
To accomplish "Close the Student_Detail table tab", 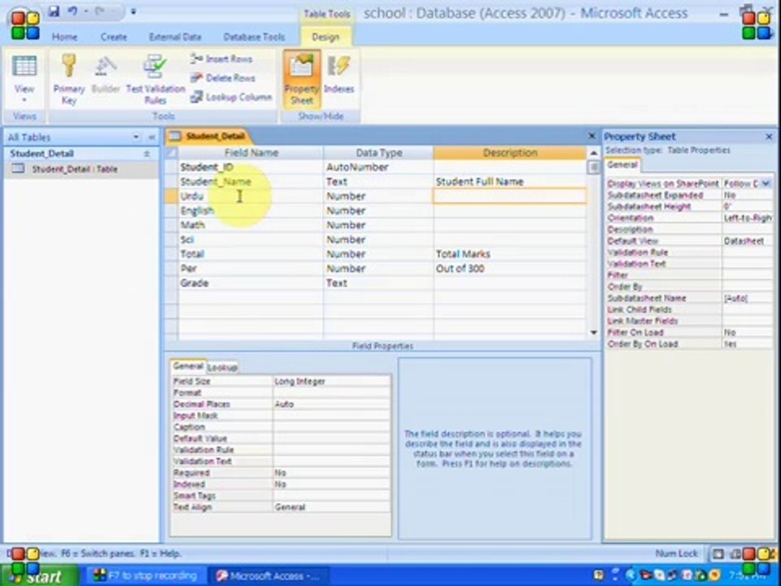I will tap(591, 136).
